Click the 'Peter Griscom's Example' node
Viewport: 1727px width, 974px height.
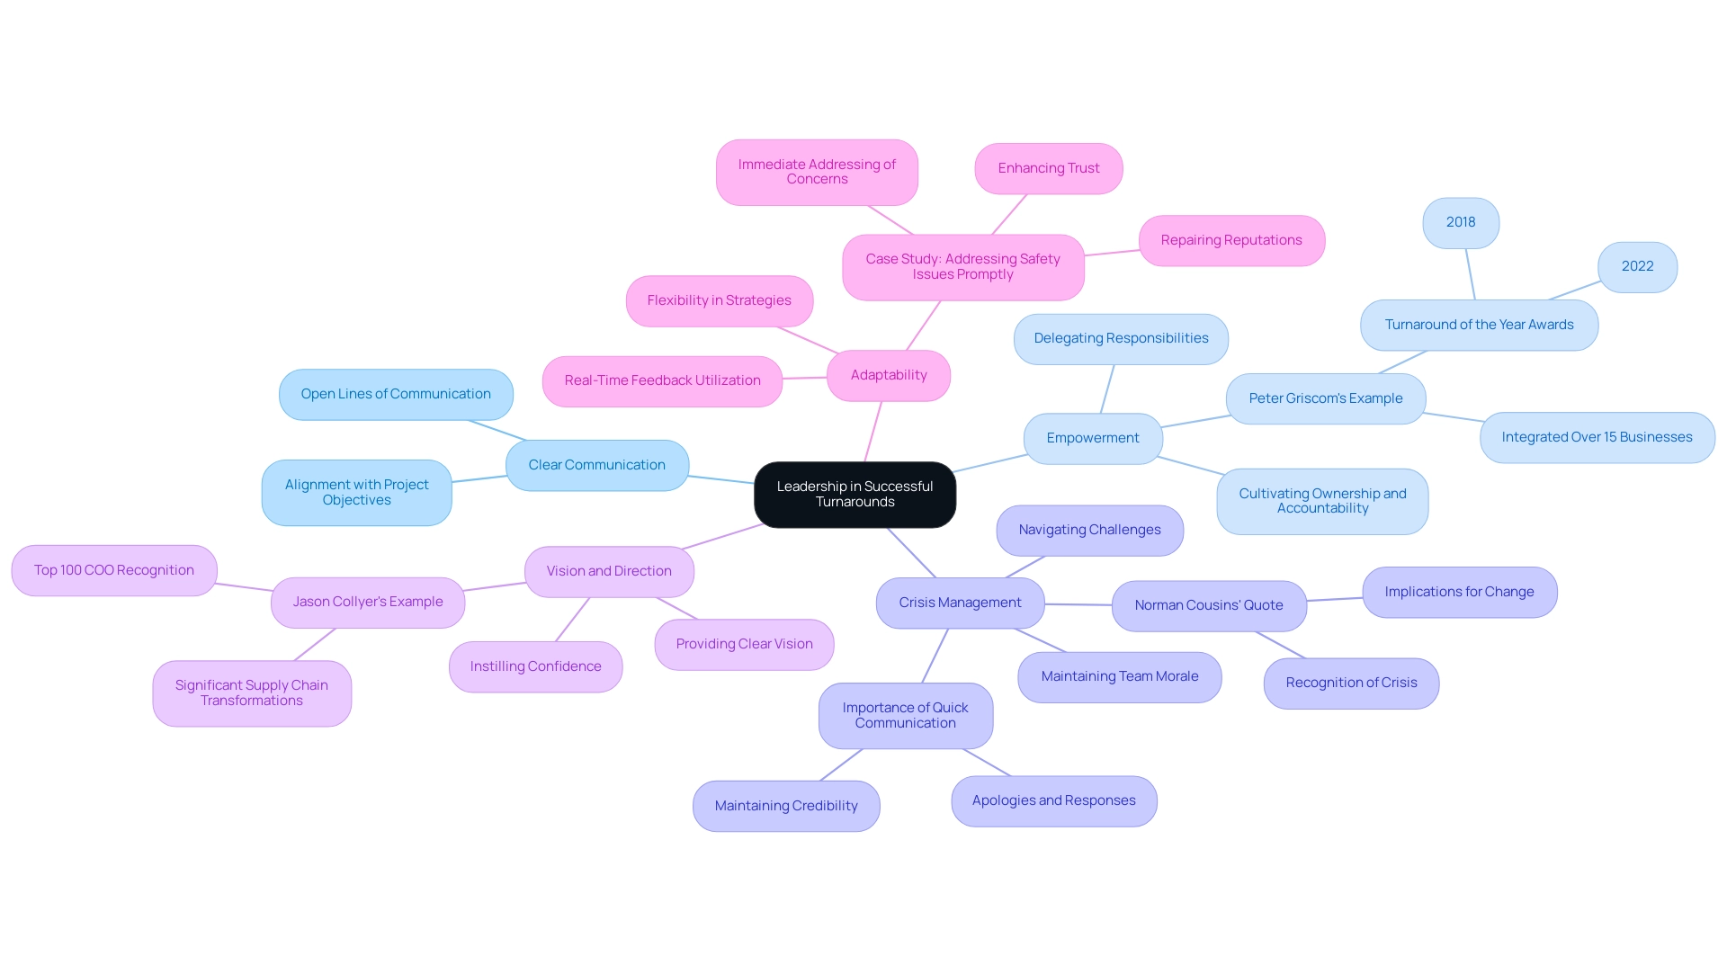click(1325, 398)
